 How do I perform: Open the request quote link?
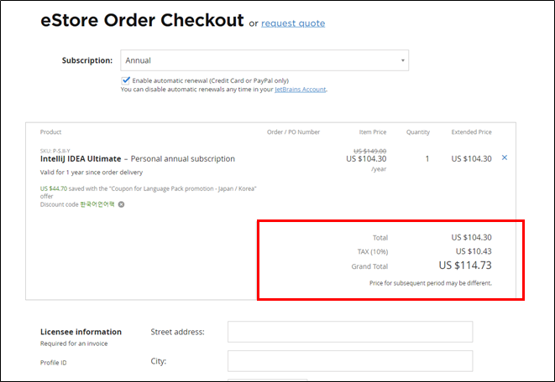[x=293, y=23]
